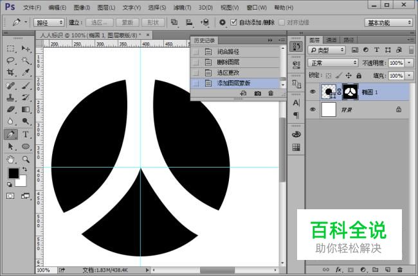Delete layer using Layers panel trash
Viewport: 418px width, 276px height.
point(399,270)
